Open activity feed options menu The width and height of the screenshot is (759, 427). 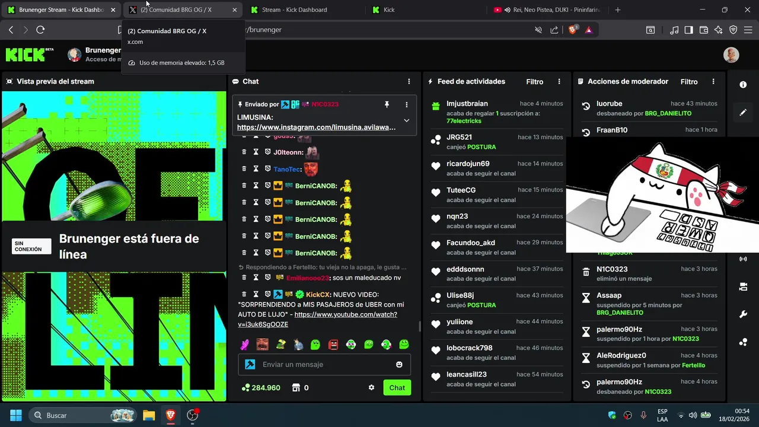(x=559, y=81)
